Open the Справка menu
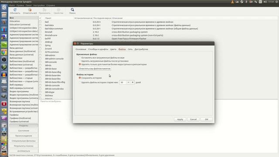Screen dimensions: 279x157 [x=51, y=5]
